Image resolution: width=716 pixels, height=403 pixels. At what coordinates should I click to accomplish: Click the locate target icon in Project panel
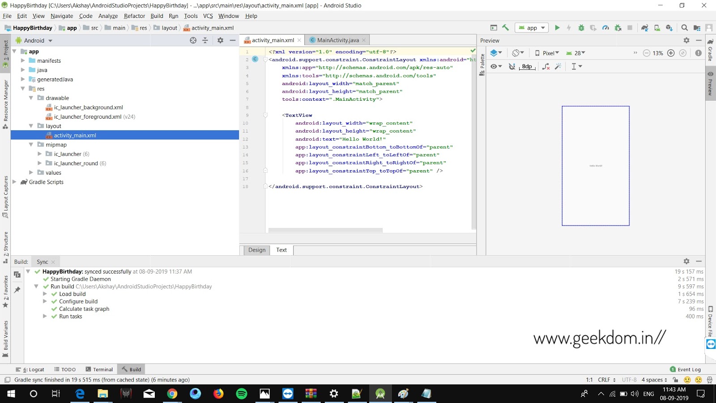coord(193,40)
